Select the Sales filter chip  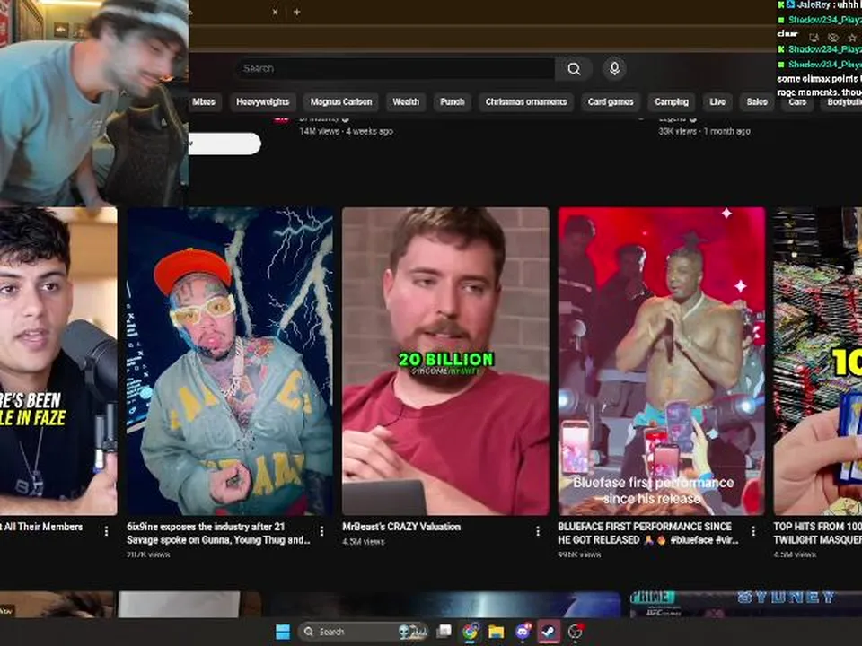[x=757, y=101]
